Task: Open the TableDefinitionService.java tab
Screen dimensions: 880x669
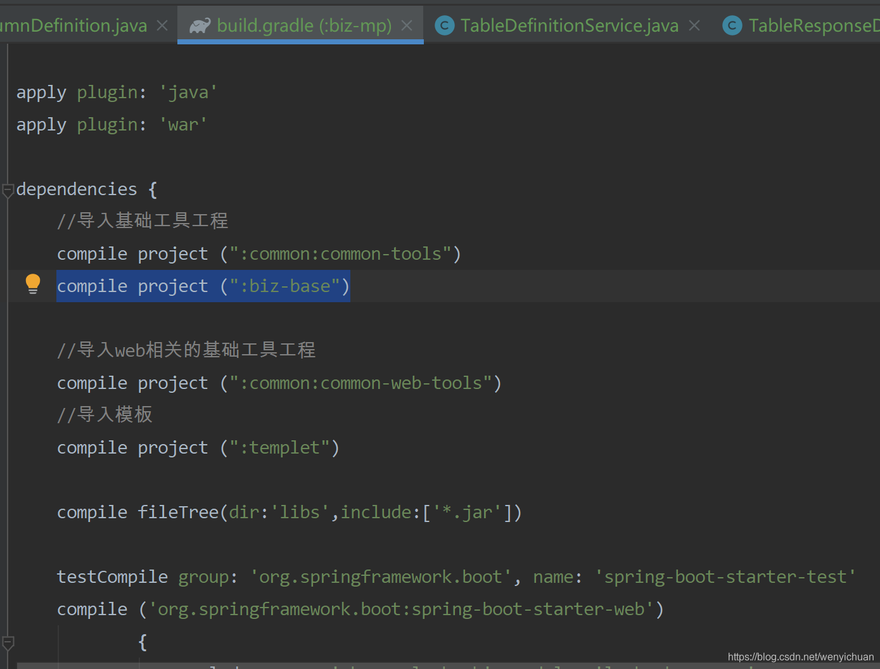Action: click(x=569, y=25)
